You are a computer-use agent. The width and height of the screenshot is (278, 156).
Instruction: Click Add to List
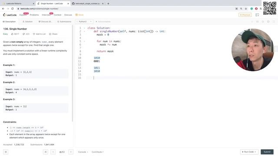(39, 34)
